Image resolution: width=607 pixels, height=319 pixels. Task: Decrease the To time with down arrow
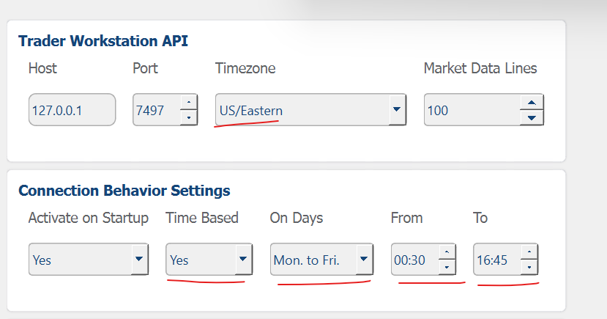pos(529,267)
